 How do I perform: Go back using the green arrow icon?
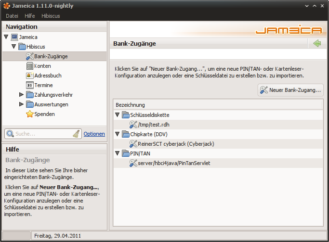coord(317,43)
